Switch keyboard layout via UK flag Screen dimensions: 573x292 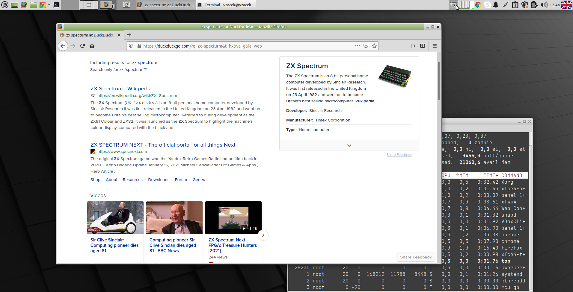(x=567, y=5)
